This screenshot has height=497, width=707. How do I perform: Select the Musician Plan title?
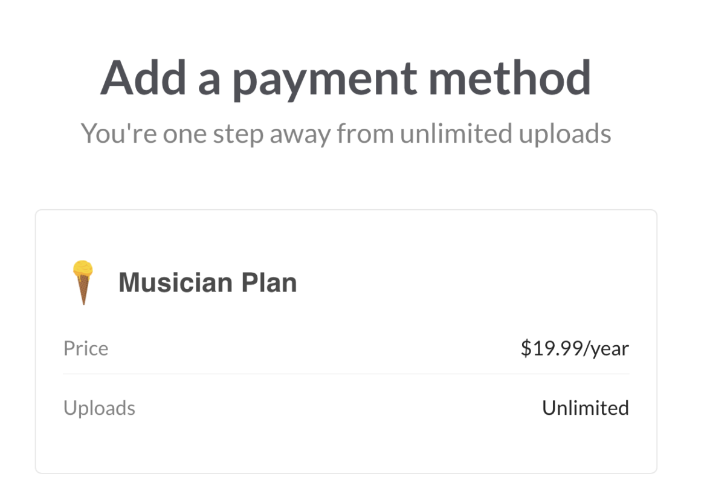207,282
